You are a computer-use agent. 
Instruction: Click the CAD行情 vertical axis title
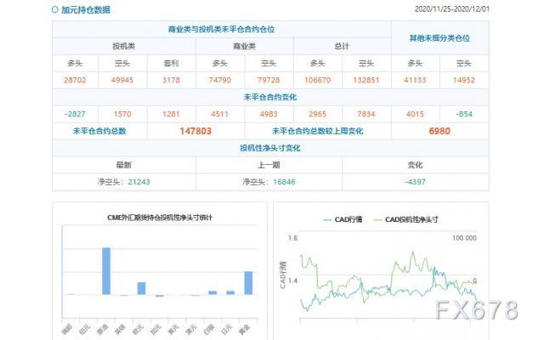click(x=283, y=275)
